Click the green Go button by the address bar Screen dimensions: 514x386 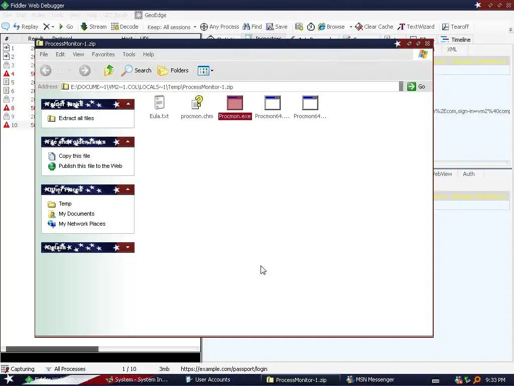(416, 86)
